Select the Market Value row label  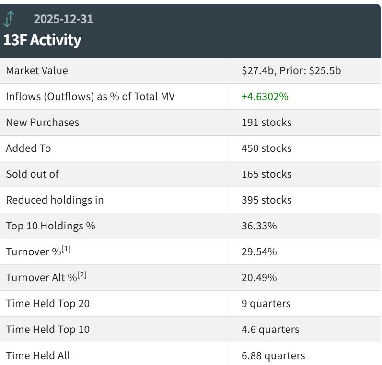[x=37, y=71]
